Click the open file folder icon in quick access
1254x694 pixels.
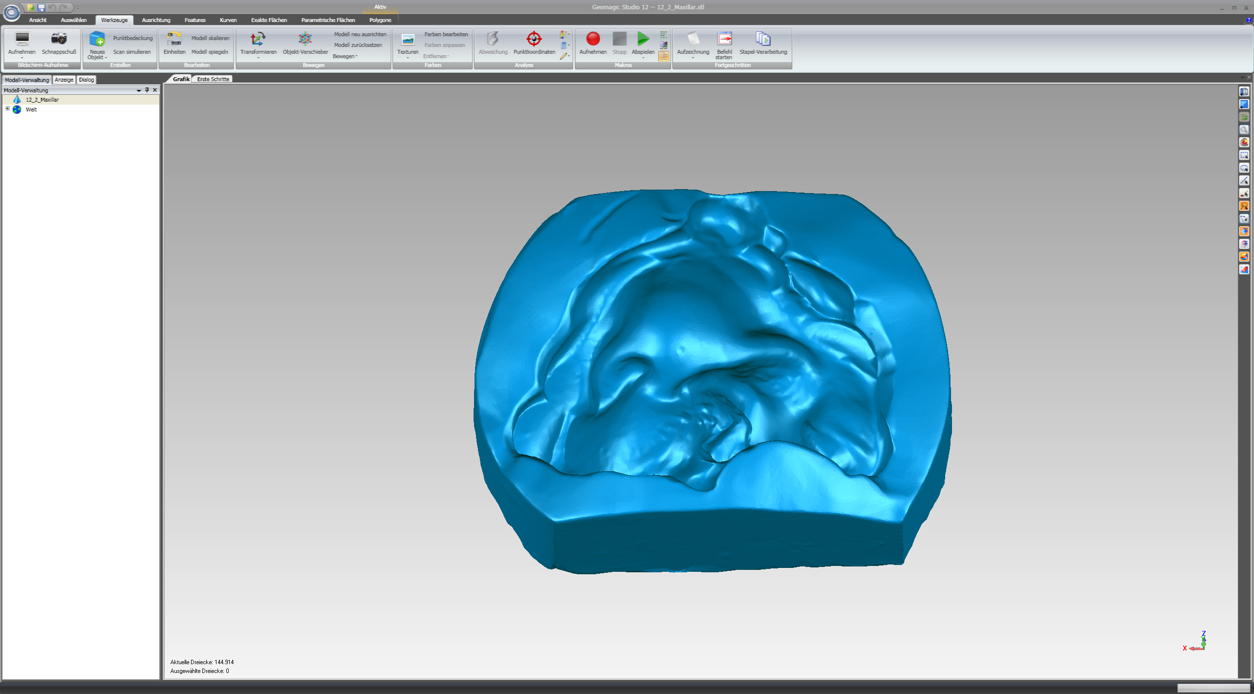31,7
